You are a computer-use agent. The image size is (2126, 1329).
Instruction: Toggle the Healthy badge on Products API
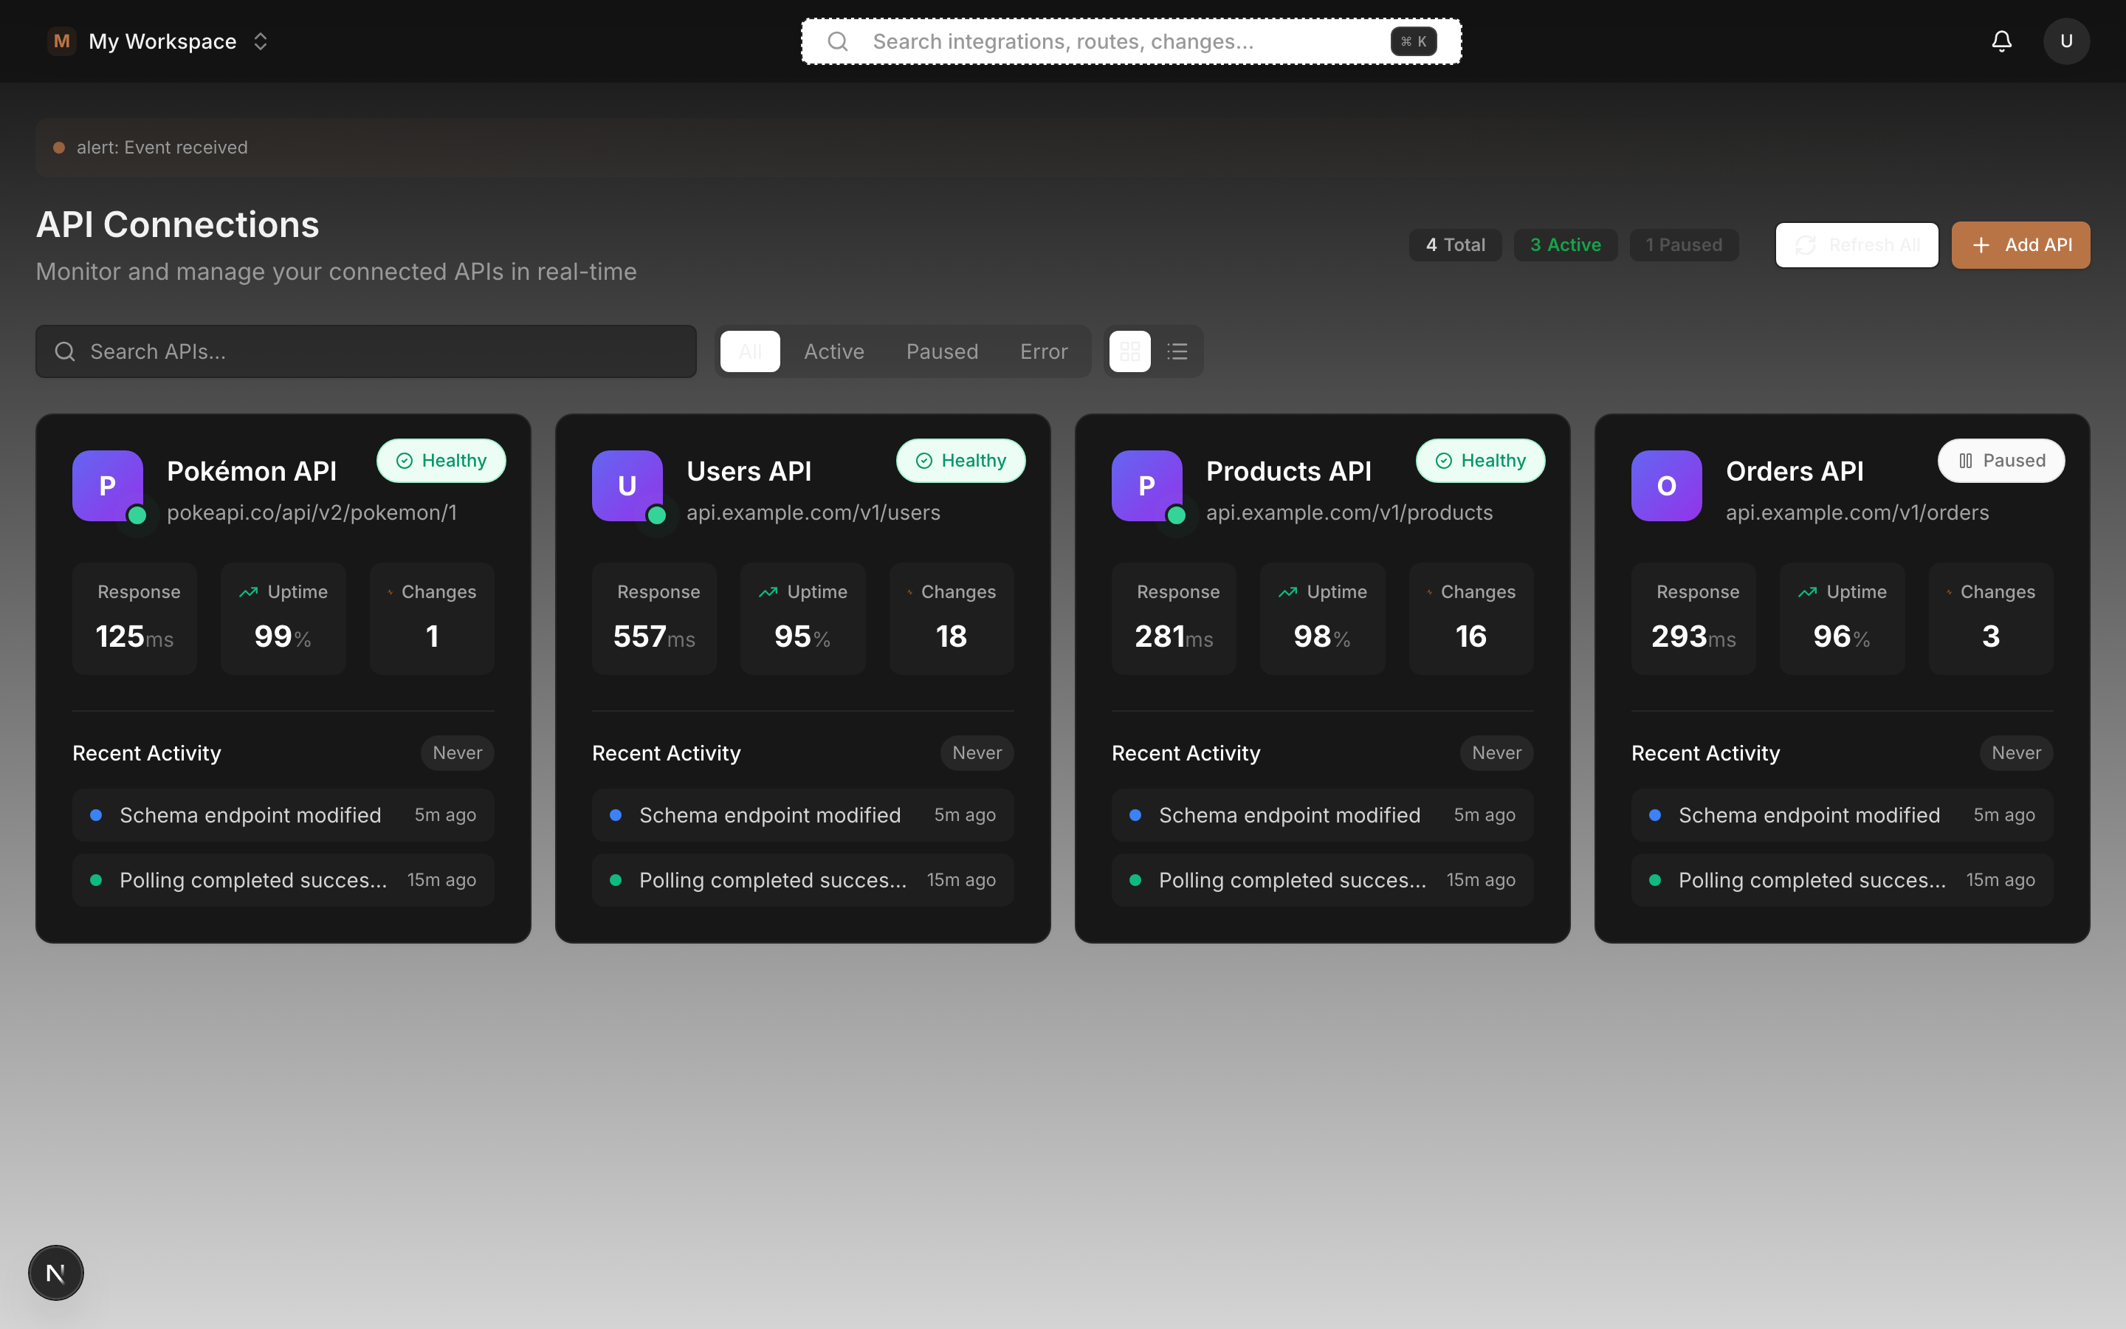click(1479, 460)
